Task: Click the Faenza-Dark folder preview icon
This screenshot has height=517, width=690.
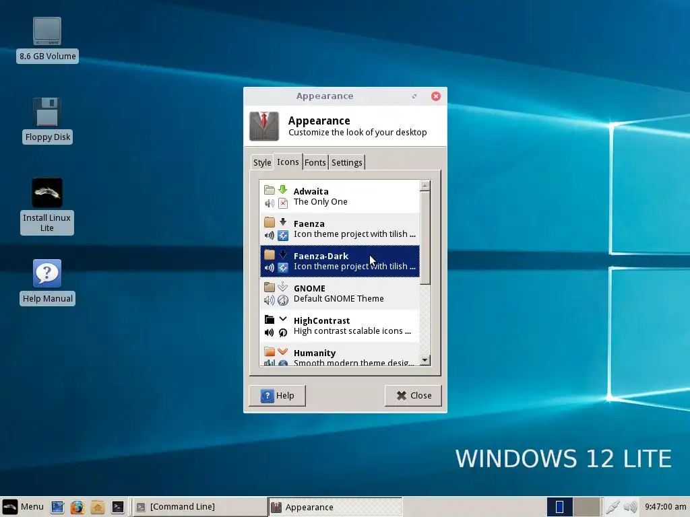Action: [270, 255]
